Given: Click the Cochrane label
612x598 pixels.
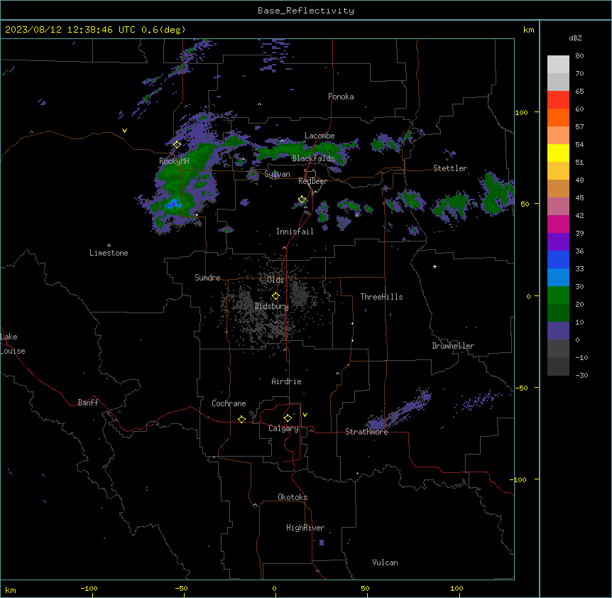Looking at the screenshot, I should 229,403.
